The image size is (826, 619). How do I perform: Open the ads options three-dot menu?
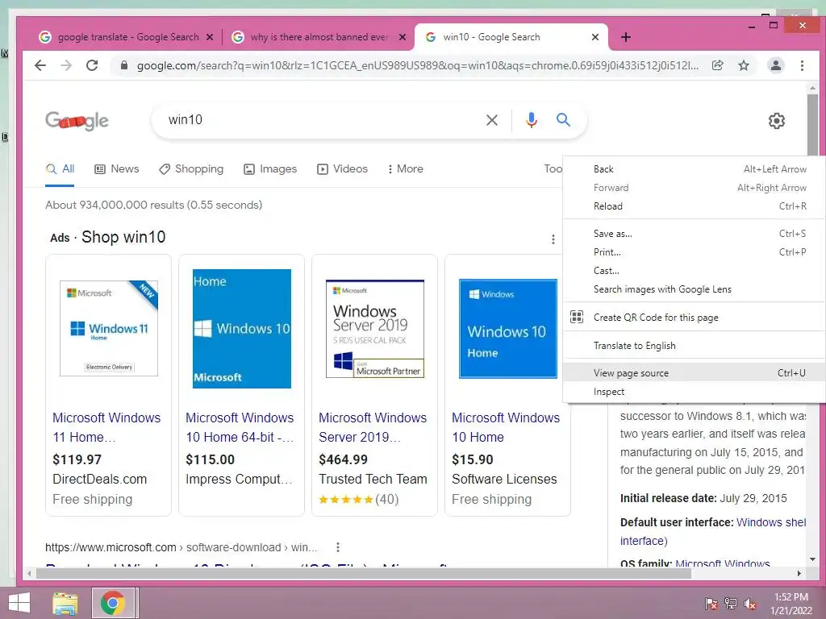(553, 239)
